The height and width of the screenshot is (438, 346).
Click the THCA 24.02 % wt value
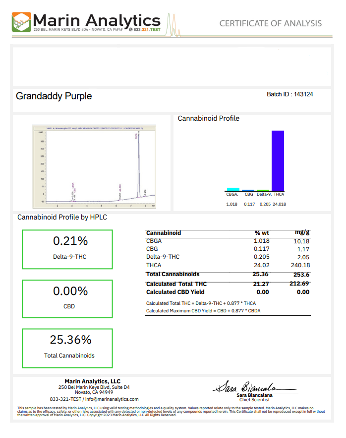pos(262,265)
